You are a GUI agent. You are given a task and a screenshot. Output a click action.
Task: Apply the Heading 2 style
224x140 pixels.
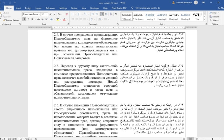coord(162,16)
